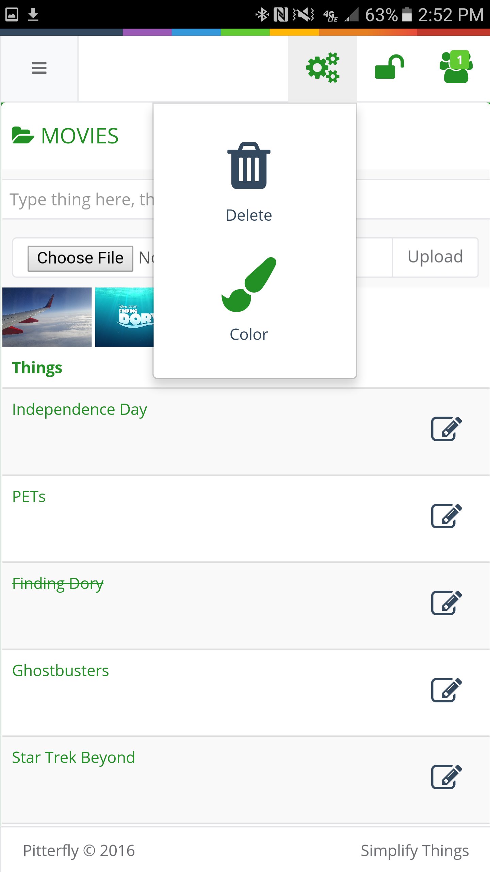Open the Finding Dory poster thumbnail
The width and height of the screenshot is (490, 872).
[125, 317]
